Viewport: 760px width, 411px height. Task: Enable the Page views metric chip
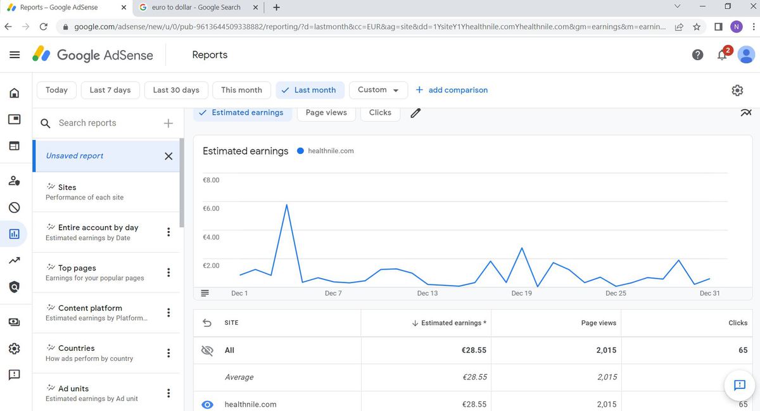point(326,113)
